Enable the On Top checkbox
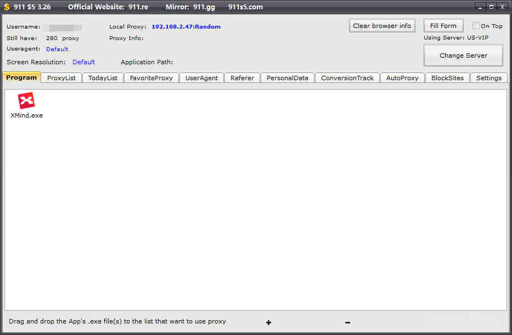The width and height of the screenshot is (512, 335). click(x=476, y=26)
